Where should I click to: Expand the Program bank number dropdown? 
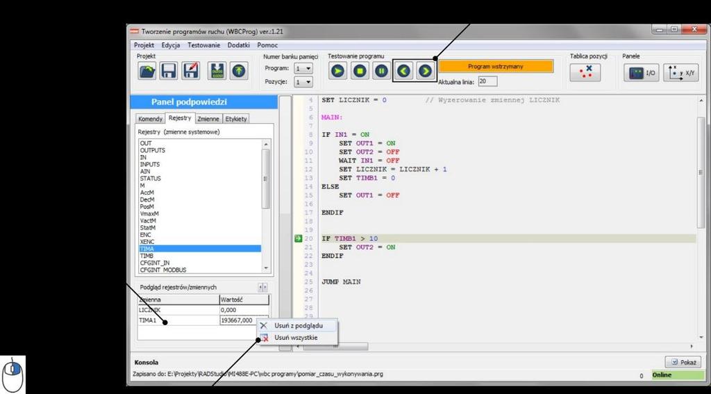[x=303, y=69]
